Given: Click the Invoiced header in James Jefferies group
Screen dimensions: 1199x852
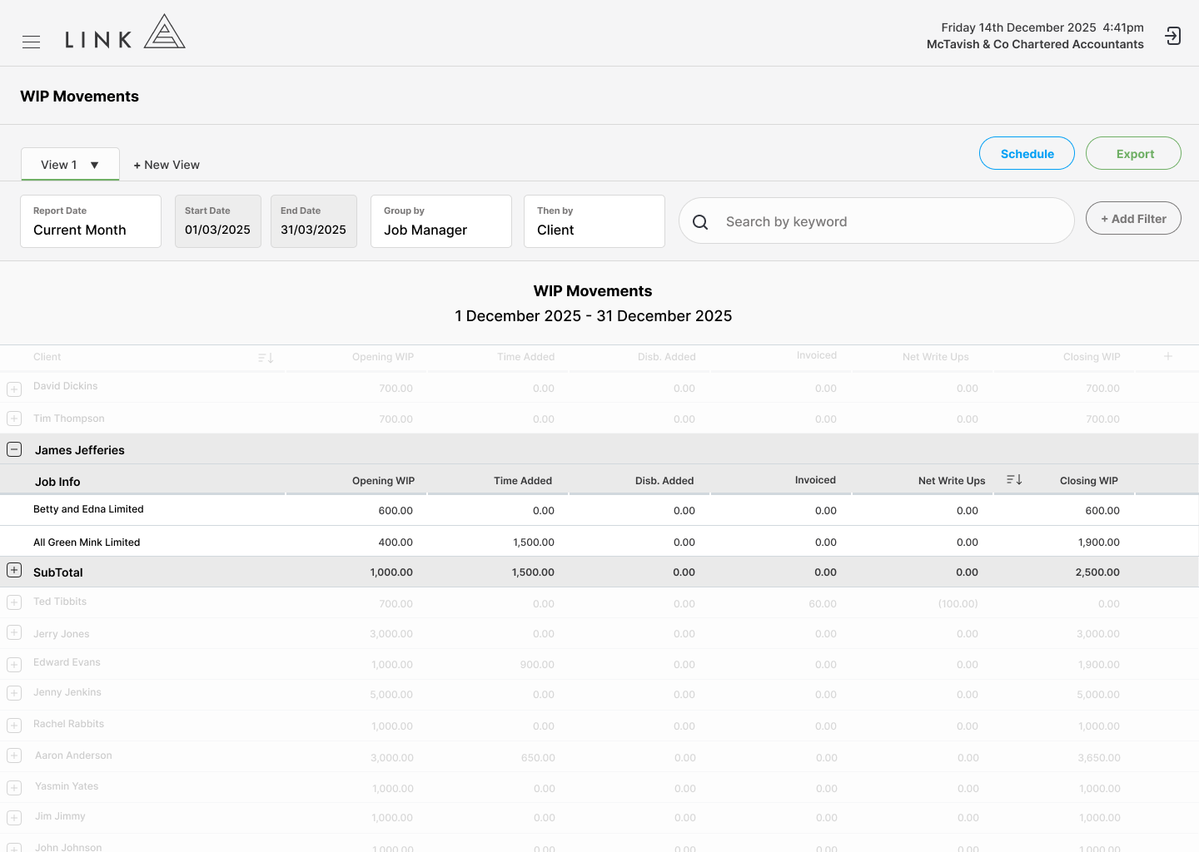Looking at the screenshot, I should click(815, 480).
